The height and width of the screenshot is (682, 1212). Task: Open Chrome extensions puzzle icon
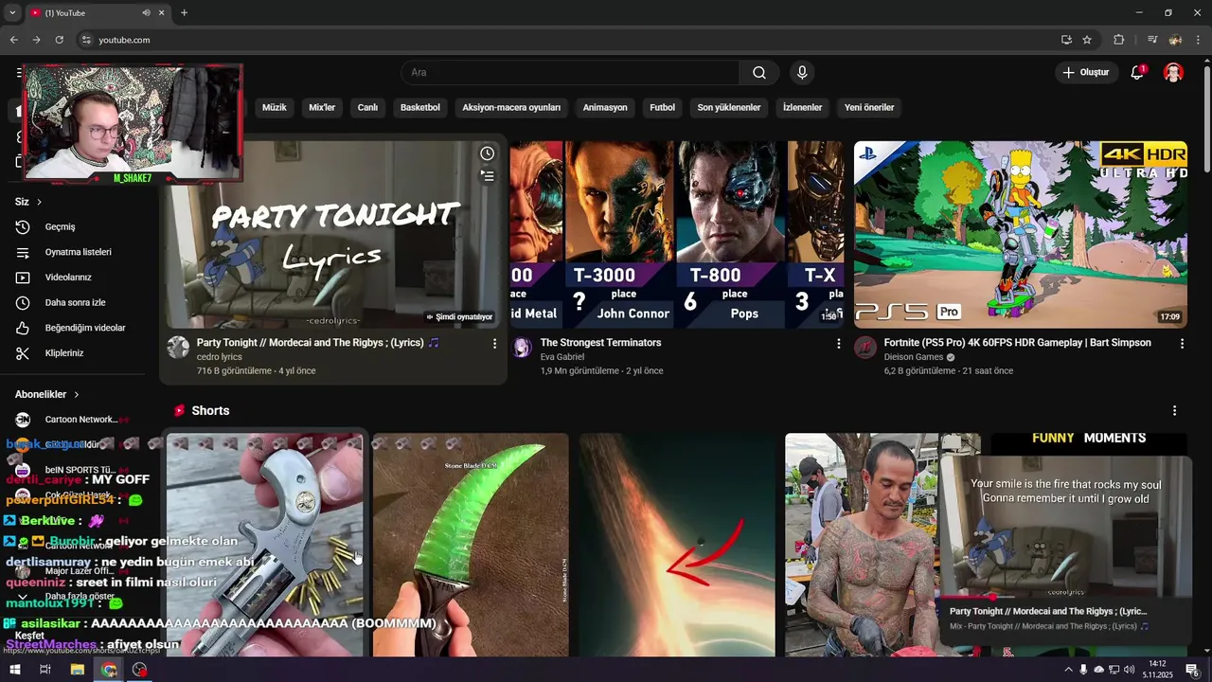pos(1118,40)
